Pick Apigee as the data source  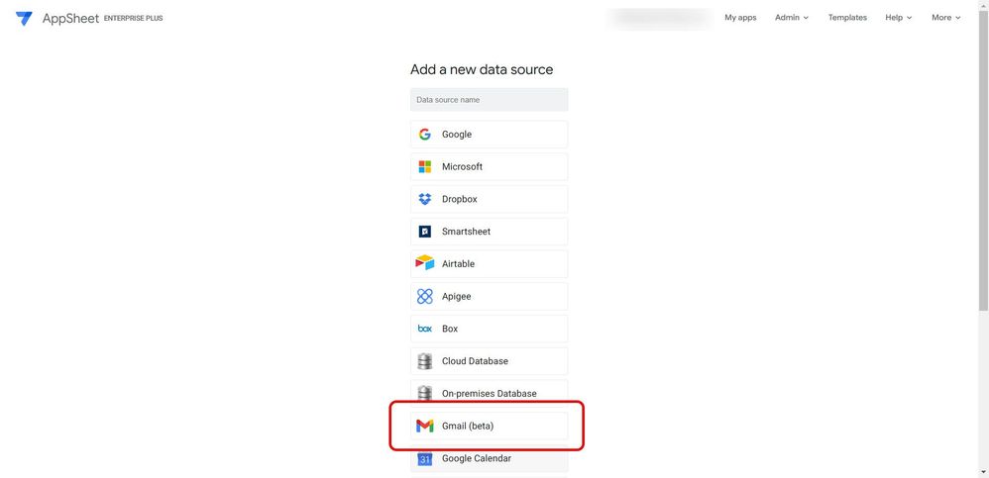489,297
